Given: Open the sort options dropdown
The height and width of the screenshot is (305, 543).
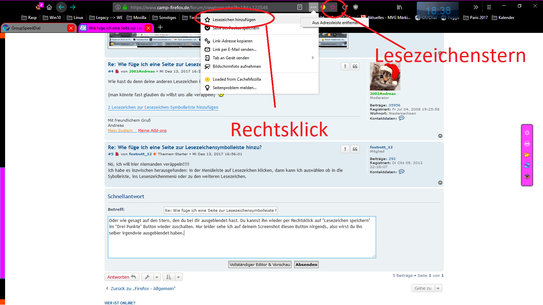Looking at the screenshot, I should pos(172,277).
